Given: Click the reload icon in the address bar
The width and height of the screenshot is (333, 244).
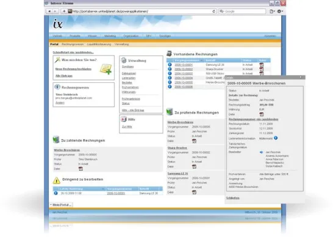Looking at the screenshot, I should coord(213,12).
